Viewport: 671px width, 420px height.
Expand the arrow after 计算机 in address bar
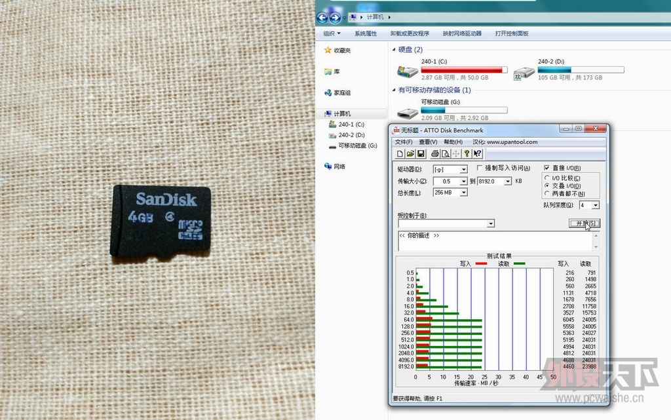pyautogui.click(x=389, y=17)
